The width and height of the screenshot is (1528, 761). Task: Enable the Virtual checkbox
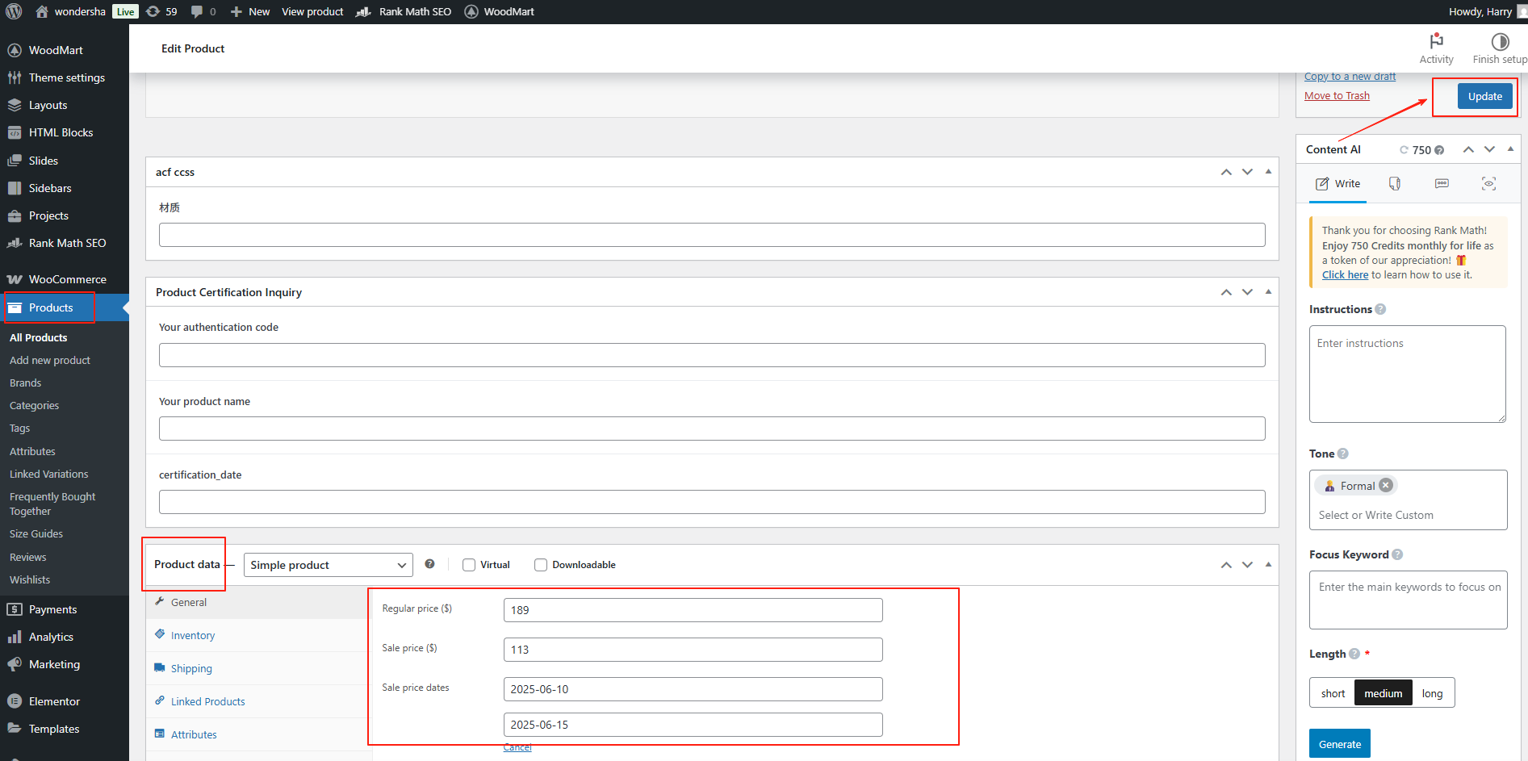469,565
